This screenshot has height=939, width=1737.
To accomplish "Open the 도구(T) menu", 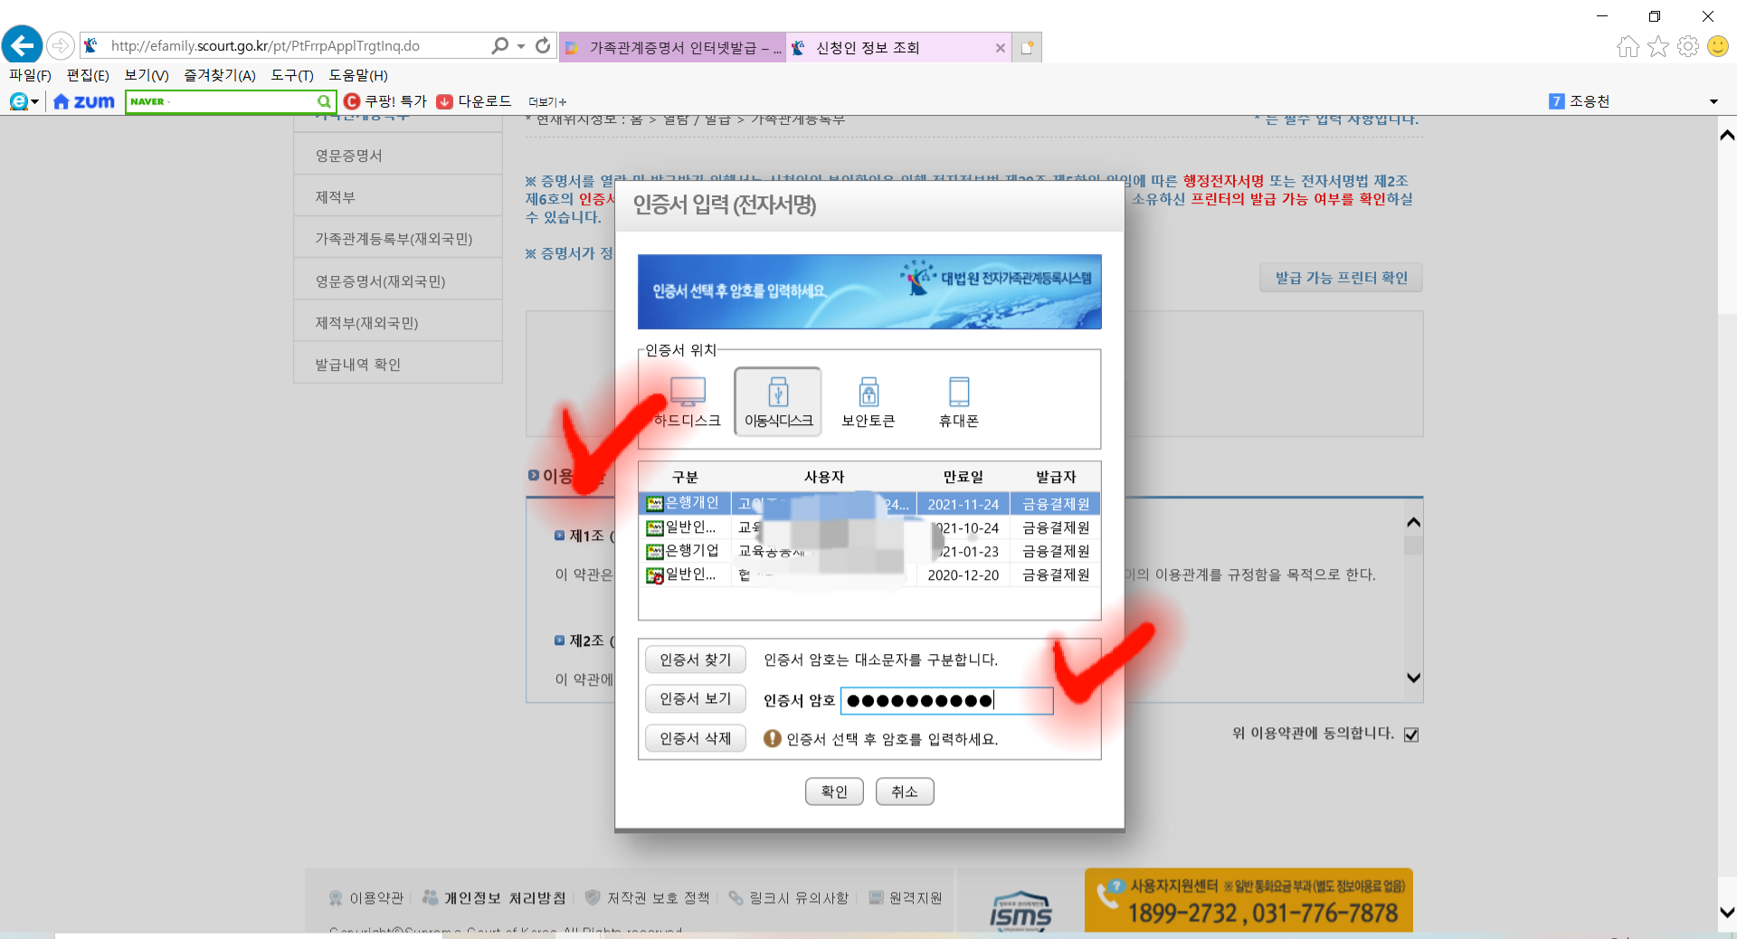I will (x=292, y=75).
